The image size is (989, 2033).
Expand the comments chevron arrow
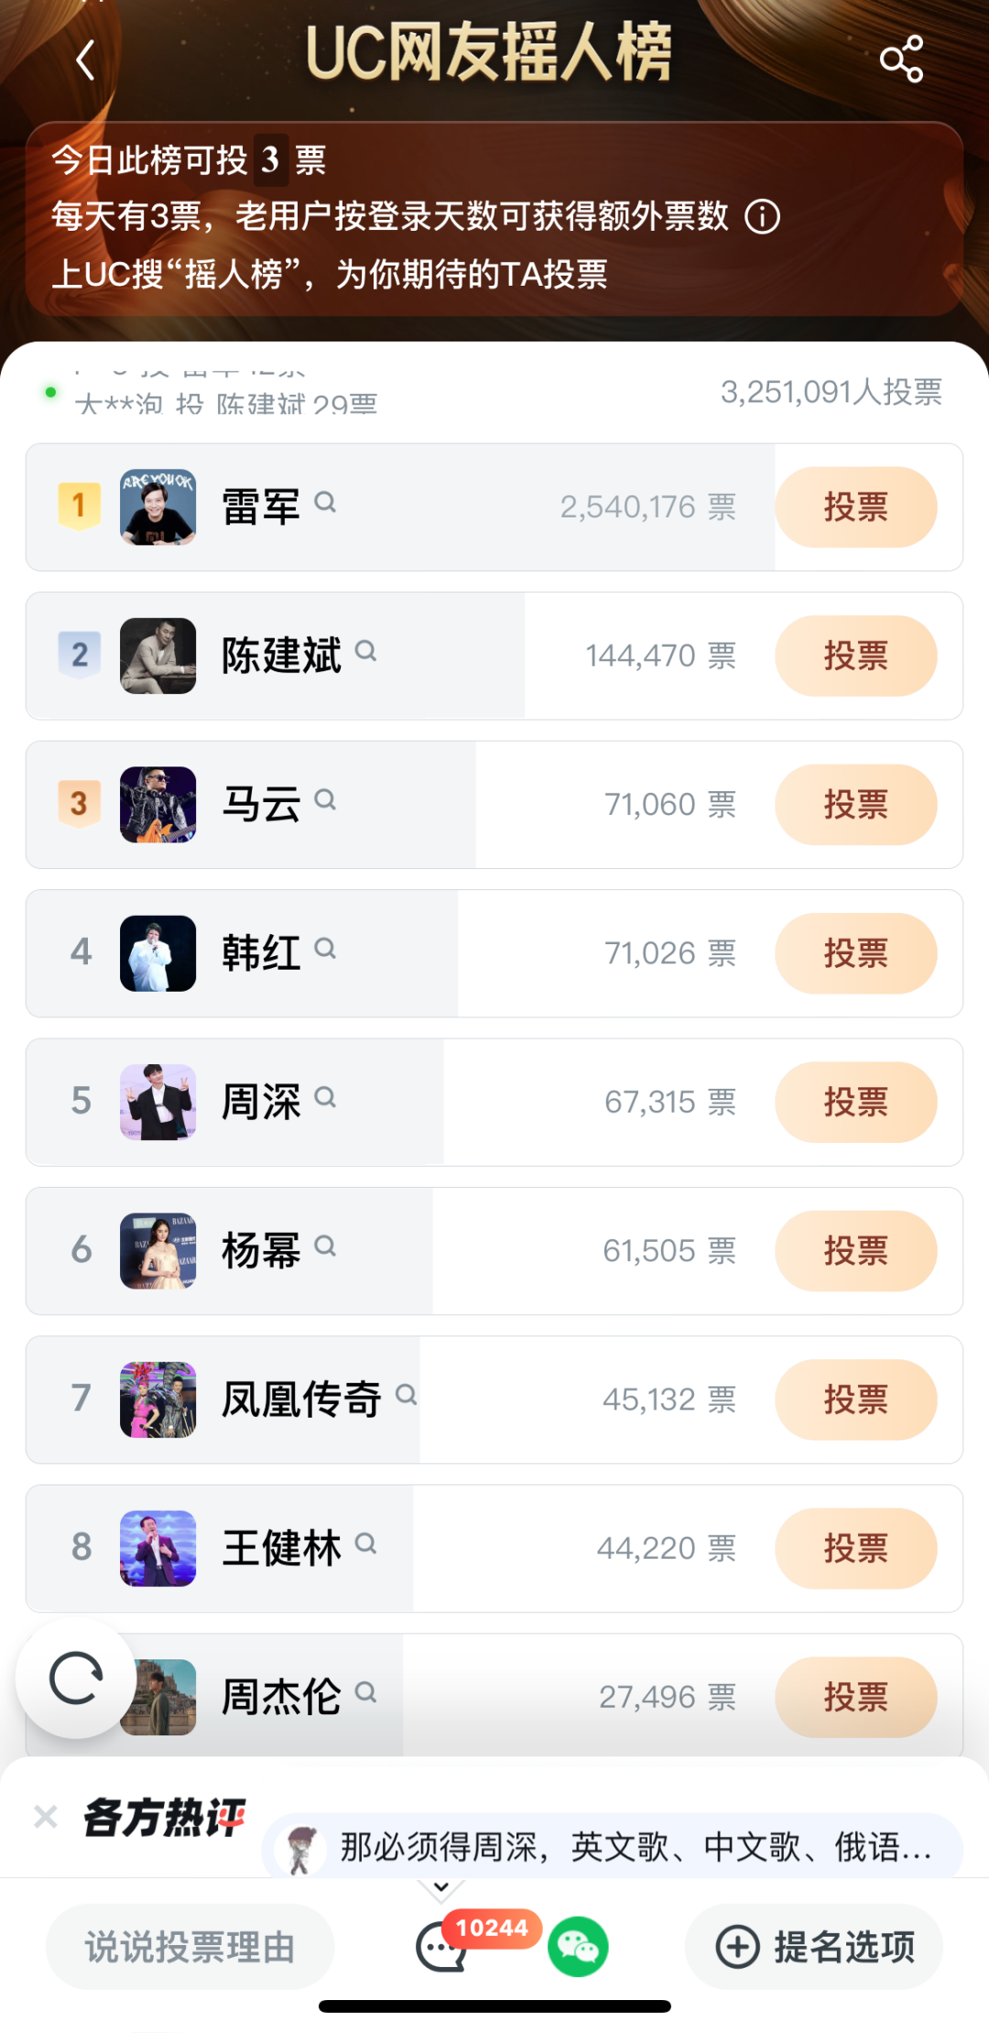coord(440,1887)
